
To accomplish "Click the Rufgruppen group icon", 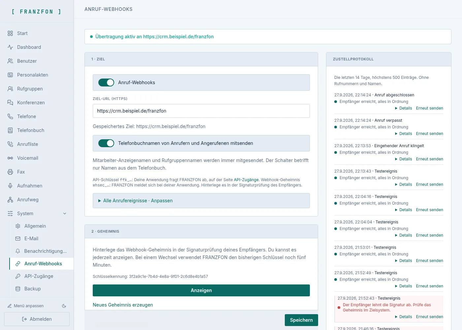I will 10,89.
